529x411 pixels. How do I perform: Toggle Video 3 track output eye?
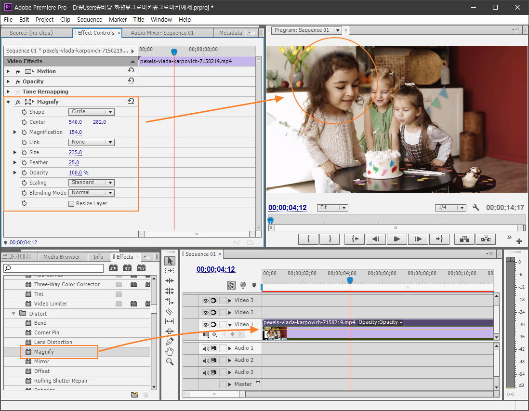tap(205, 300)
